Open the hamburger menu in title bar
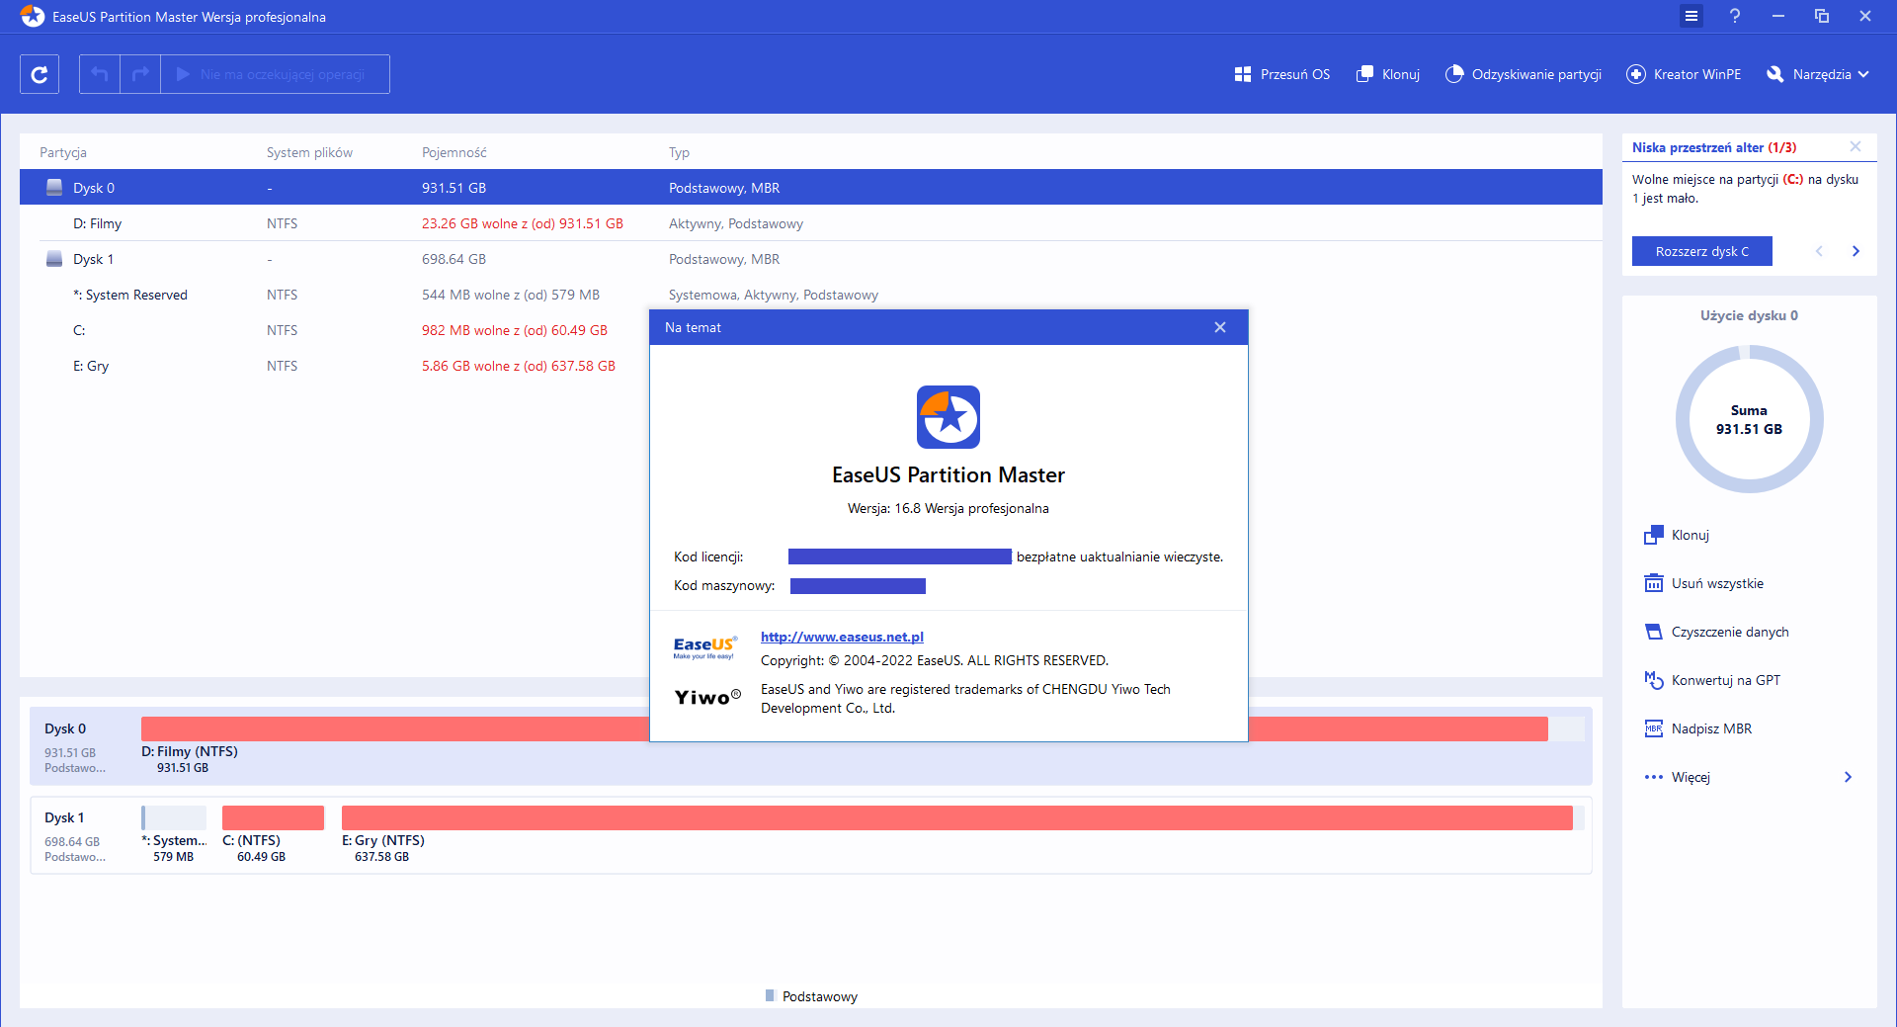Screen dimensions: 1897x1027 click(x=1691, y=16)
